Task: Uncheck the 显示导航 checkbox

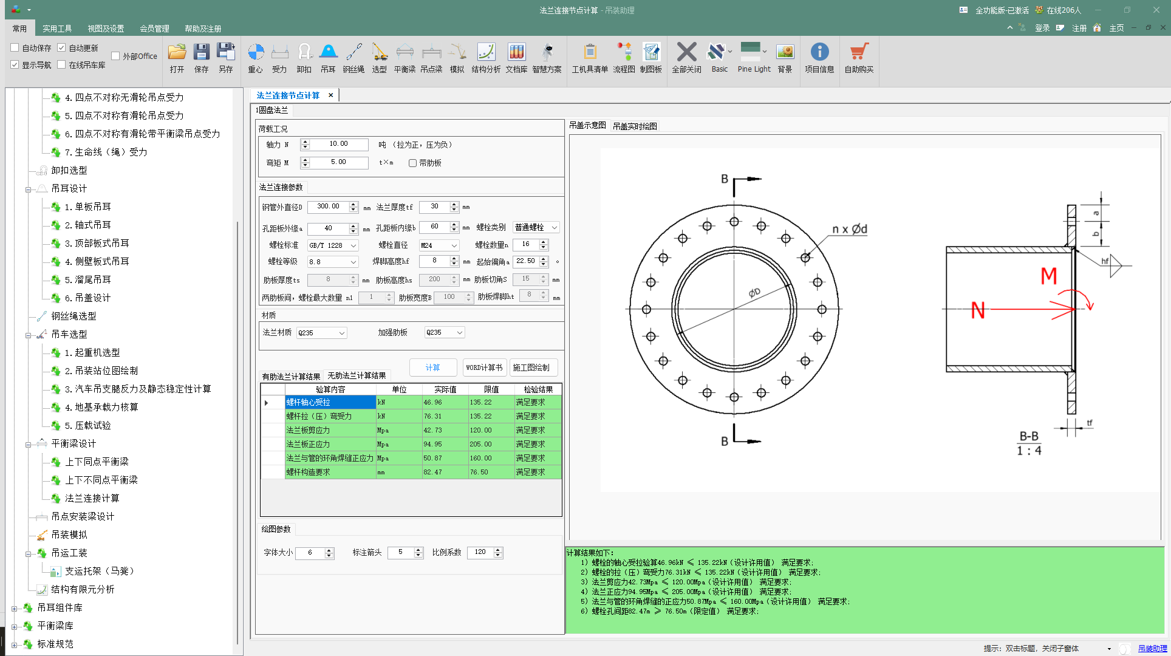Action: (x=15, y=64)
